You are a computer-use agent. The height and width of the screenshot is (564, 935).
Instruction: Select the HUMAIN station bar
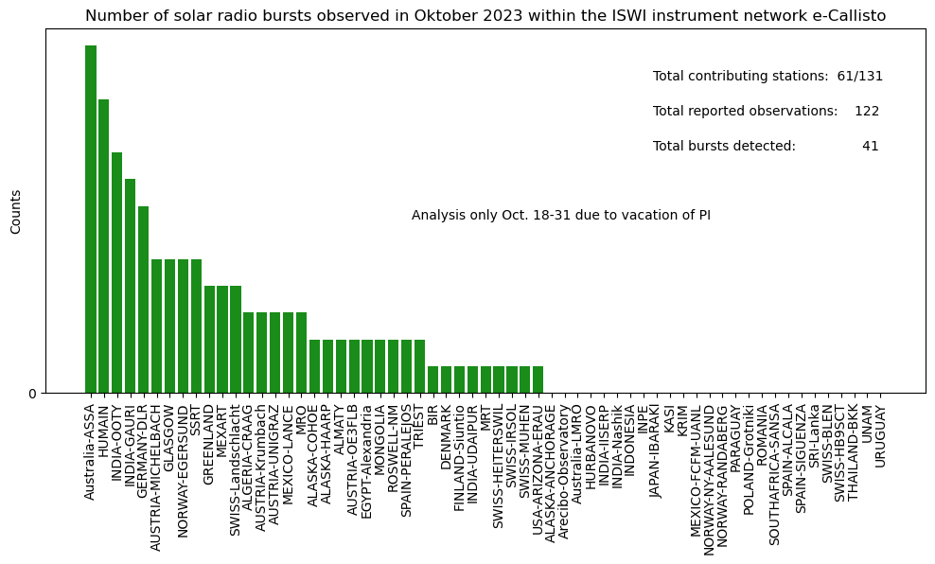tap(104, 246)
